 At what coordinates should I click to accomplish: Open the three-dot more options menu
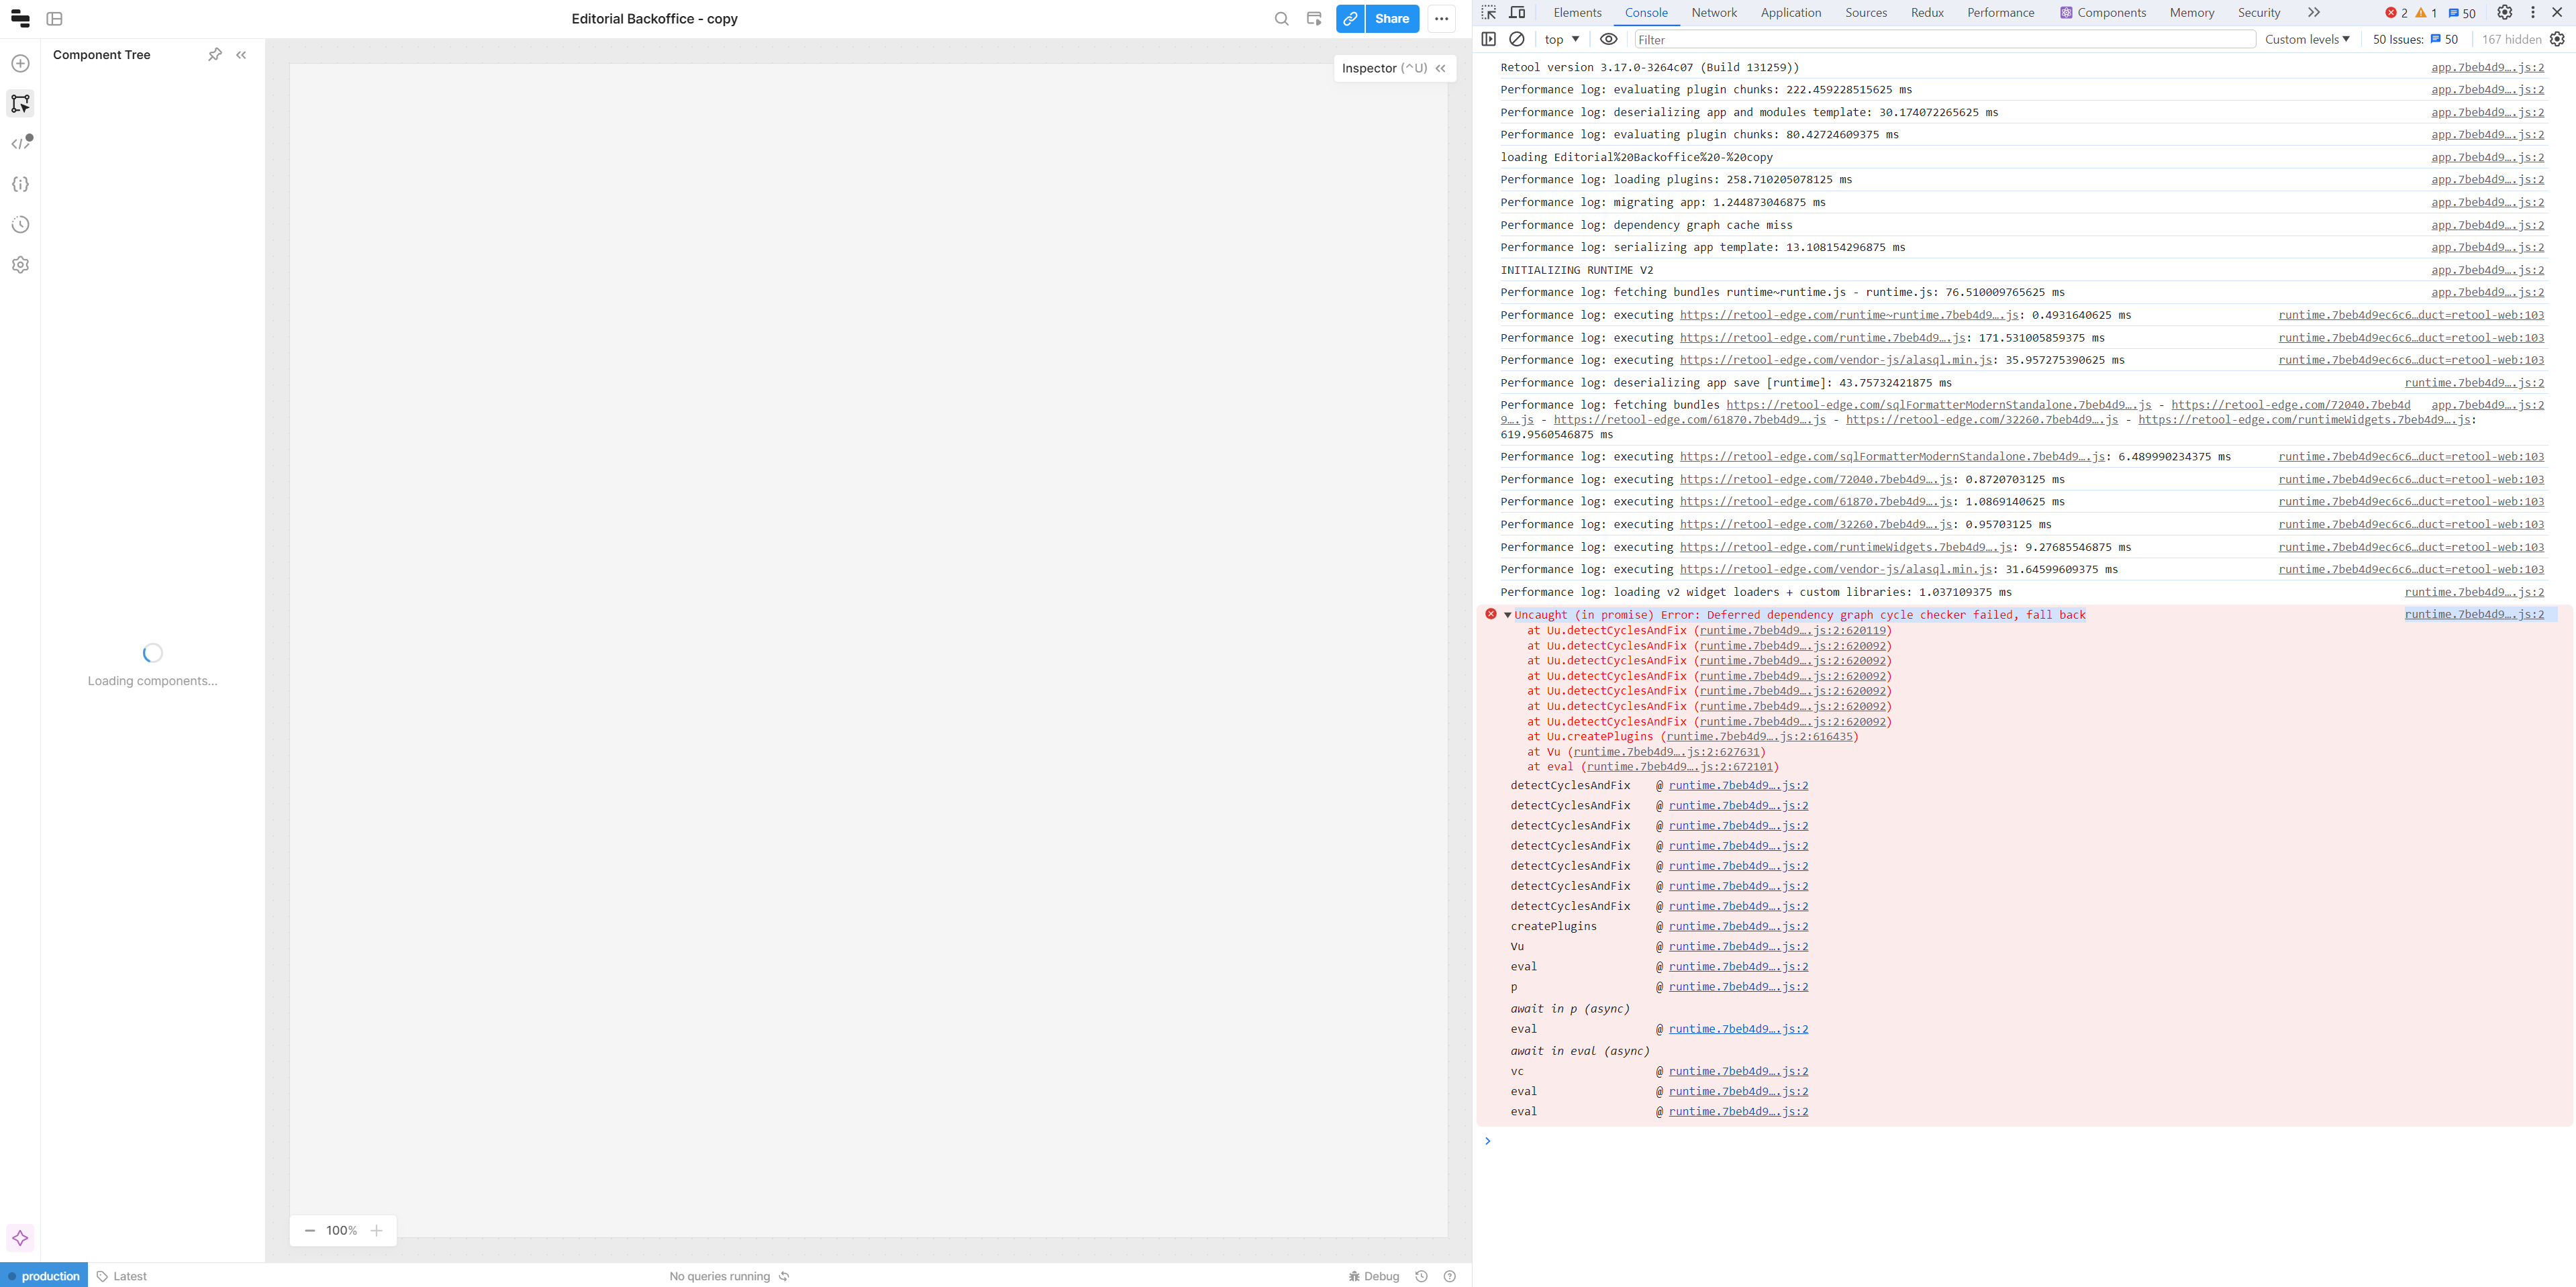(1441, 19)
